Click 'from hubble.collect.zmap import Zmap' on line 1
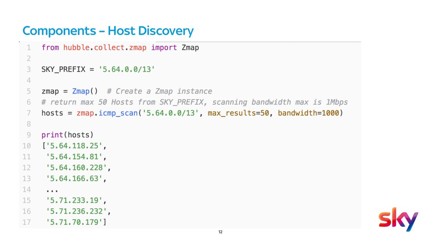This screenshot has height=248, width=441. [x=120, y=47]
